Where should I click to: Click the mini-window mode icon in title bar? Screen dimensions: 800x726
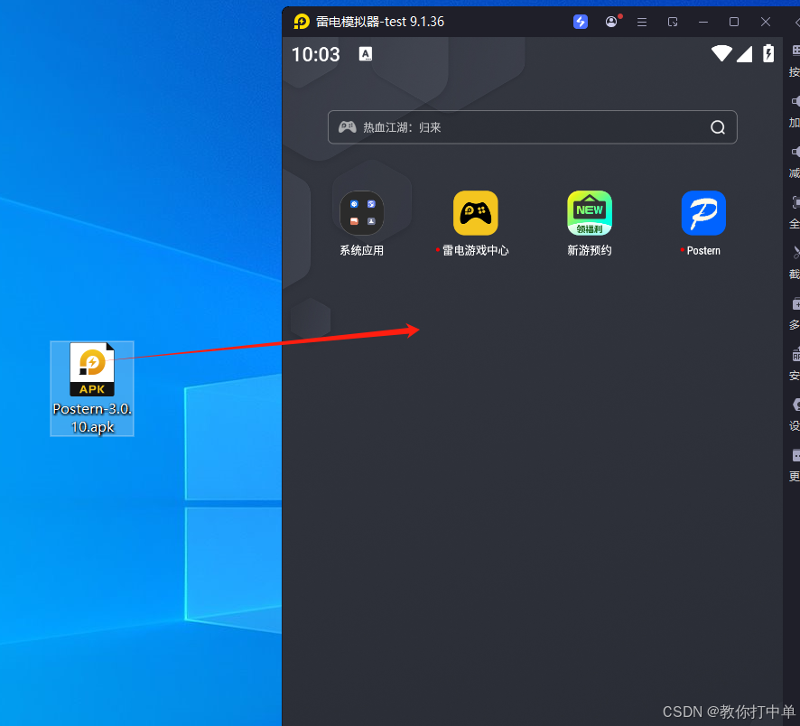[x=673, y=22]
